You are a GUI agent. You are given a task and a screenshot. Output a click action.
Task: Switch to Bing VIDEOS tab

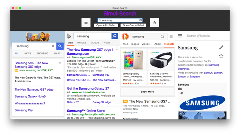point(95,43)
